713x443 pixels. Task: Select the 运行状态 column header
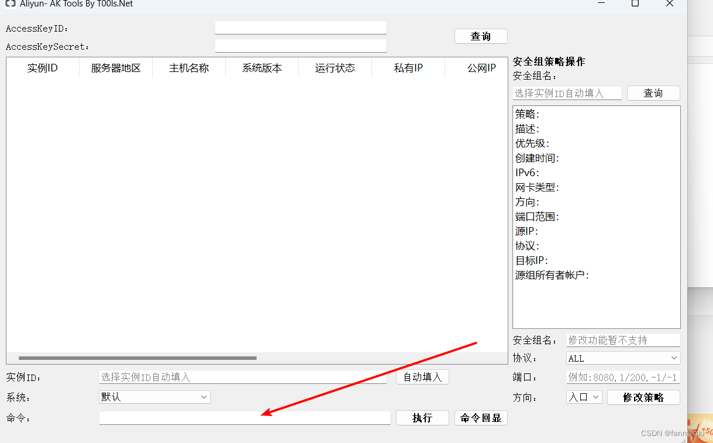[335, 67]
